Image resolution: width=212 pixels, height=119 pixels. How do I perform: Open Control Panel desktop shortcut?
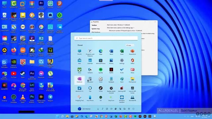(x=4, y=28)
